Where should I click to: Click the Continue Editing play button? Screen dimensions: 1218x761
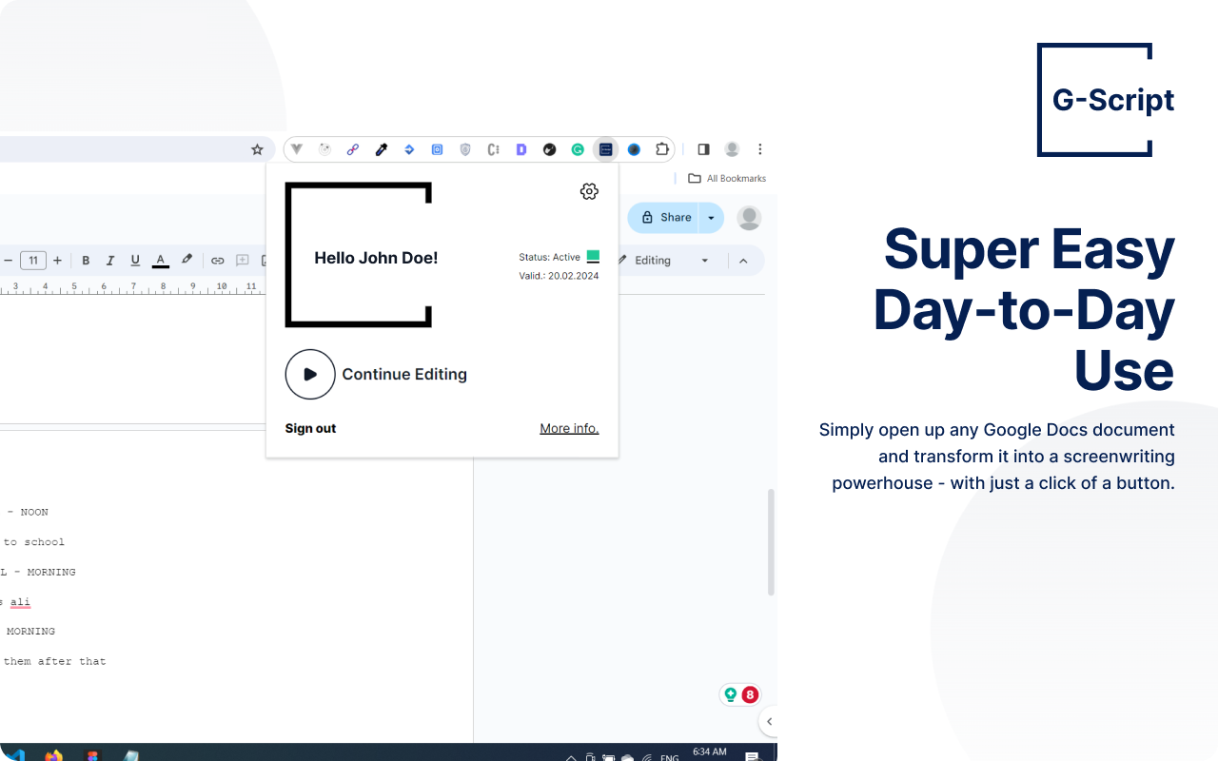click(x=310, y=374)
